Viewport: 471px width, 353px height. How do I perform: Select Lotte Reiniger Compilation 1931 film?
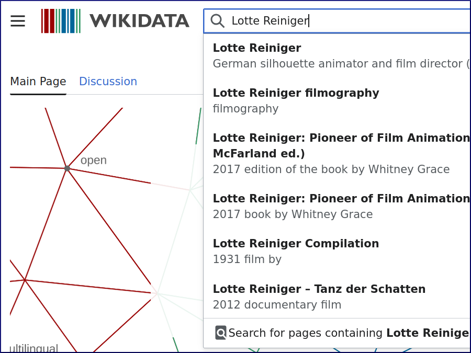pos(338,251)
